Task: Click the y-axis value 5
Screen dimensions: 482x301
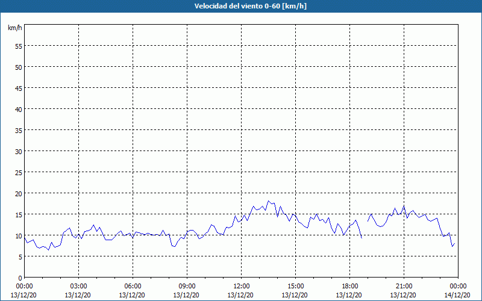Action: (20, 258)
